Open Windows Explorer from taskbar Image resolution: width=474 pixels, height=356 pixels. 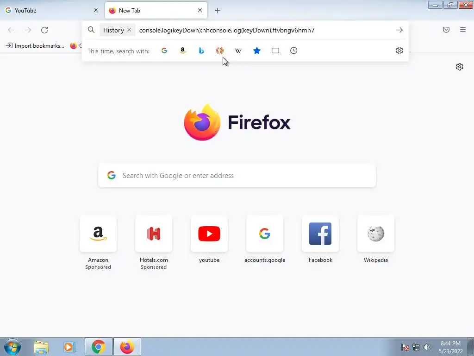tap(41, 347)
